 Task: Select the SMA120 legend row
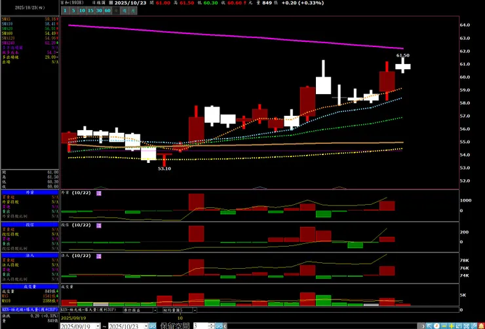[30, 38]
